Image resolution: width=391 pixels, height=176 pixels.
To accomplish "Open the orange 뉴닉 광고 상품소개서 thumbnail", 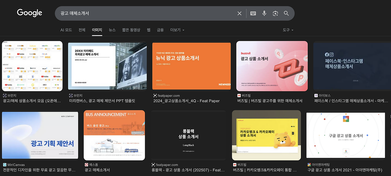I will pyautogui.click(x=192, y=66).
